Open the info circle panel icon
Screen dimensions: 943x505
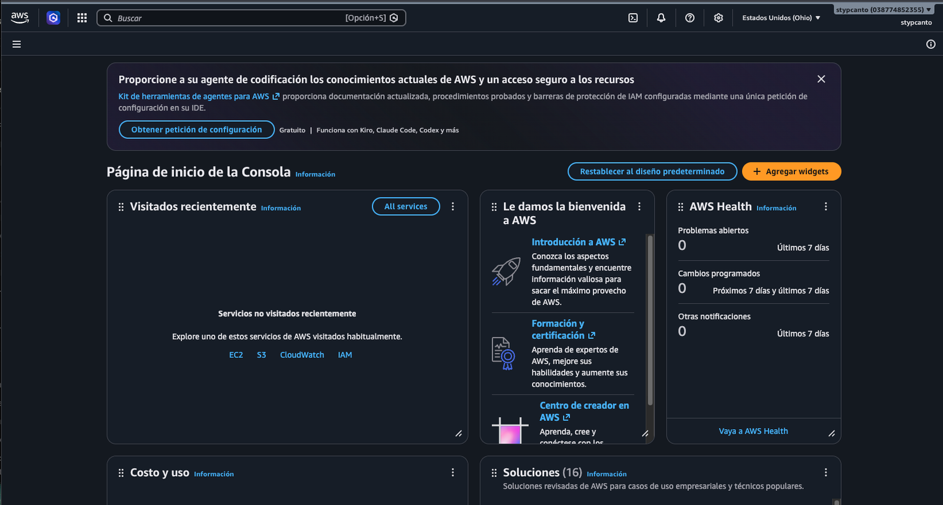[931, 44]
